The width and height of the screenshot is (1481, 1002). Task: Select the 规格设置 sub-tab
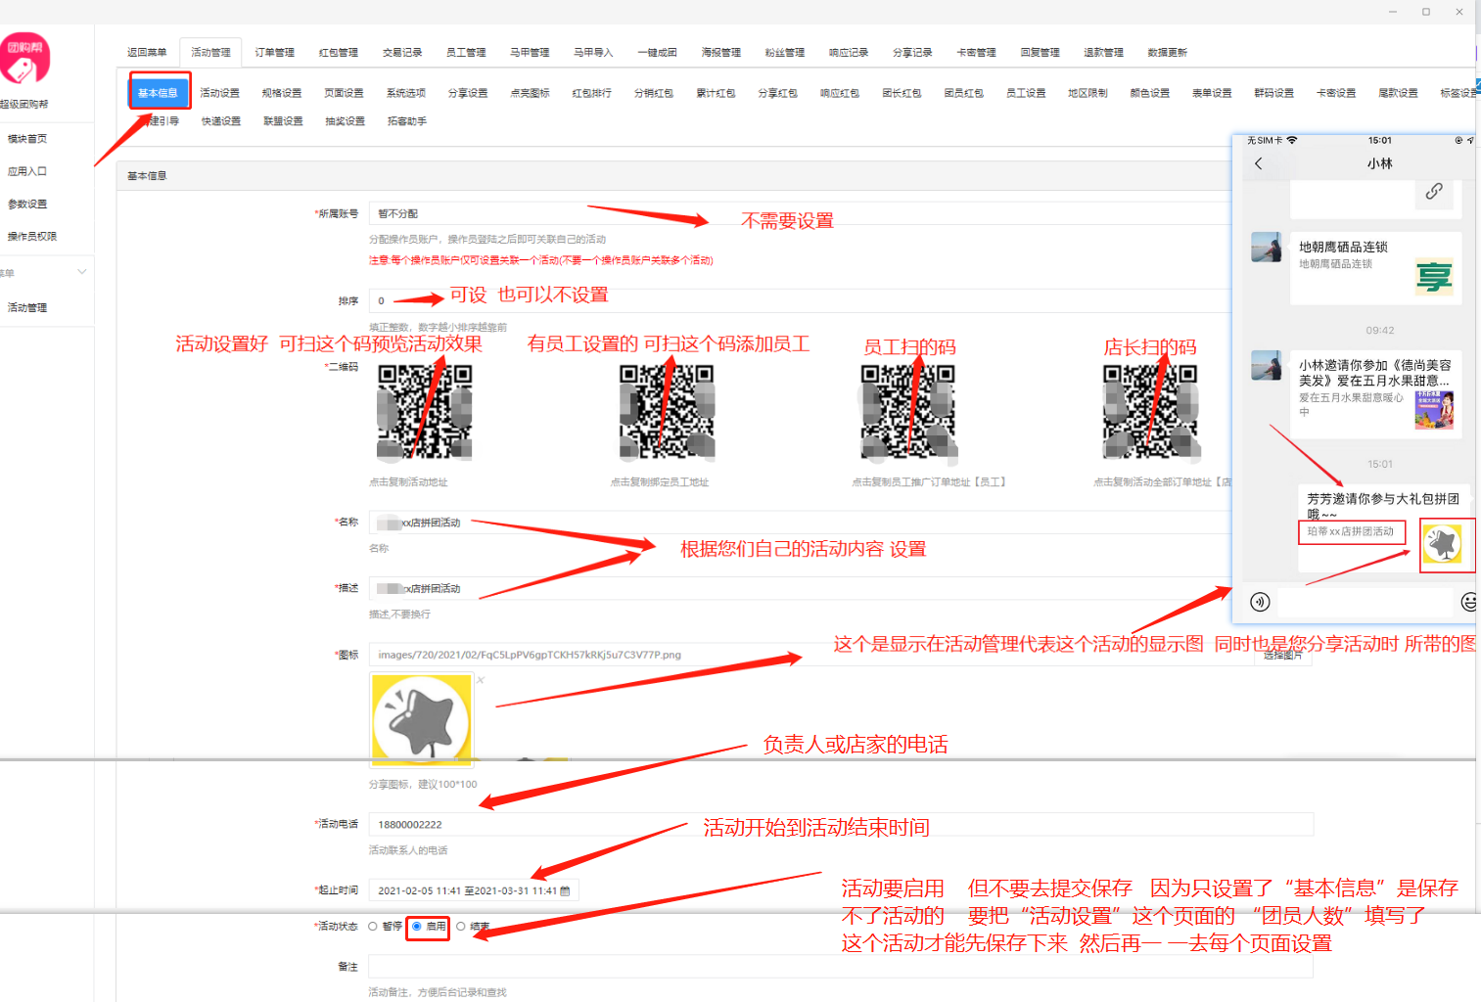pos(282,93)
